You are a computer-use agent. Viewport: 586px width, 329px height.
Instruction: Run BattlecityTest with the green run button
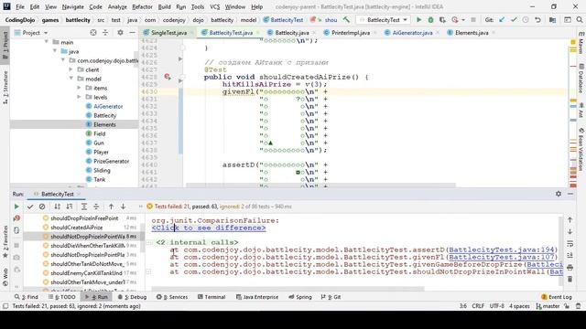(418, 20)
